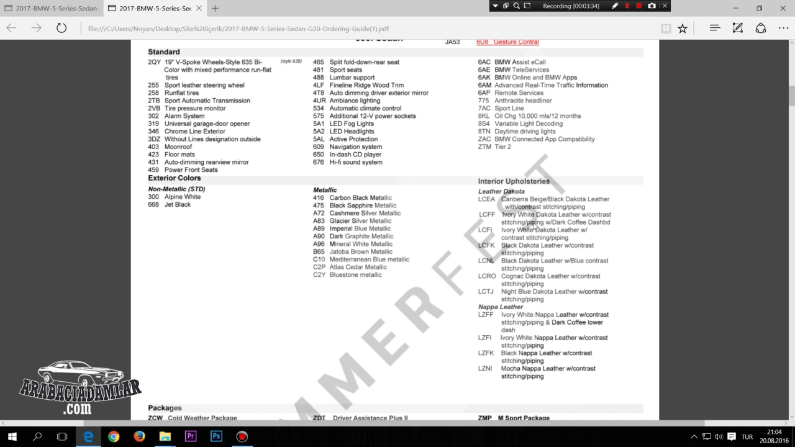Switch to first 2017-BMW-5-Series-Sedan tab
The image size is (795, 447).
tap(51, 8)
